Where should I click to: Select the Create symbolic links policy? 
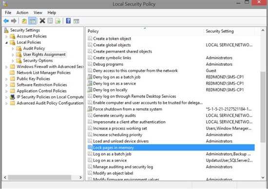[x=112, y=58]
